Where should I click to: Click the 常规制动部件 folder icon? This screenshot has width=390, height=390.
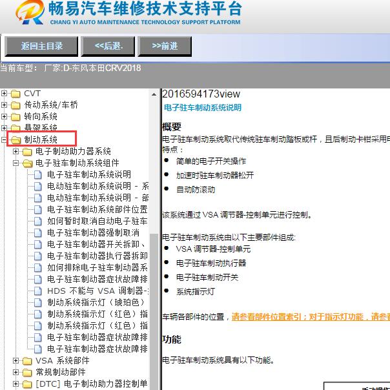[27, 373]
